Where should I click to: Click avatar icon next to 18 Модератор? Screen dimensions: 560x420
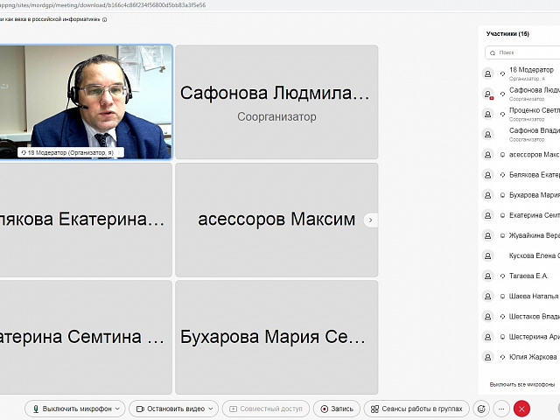click(488, 73)
